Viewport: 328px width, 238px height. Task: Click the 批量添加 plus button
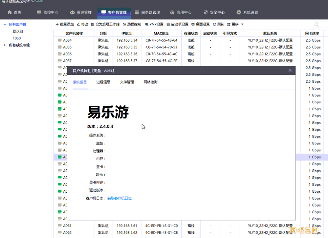(x=65, y=24)
